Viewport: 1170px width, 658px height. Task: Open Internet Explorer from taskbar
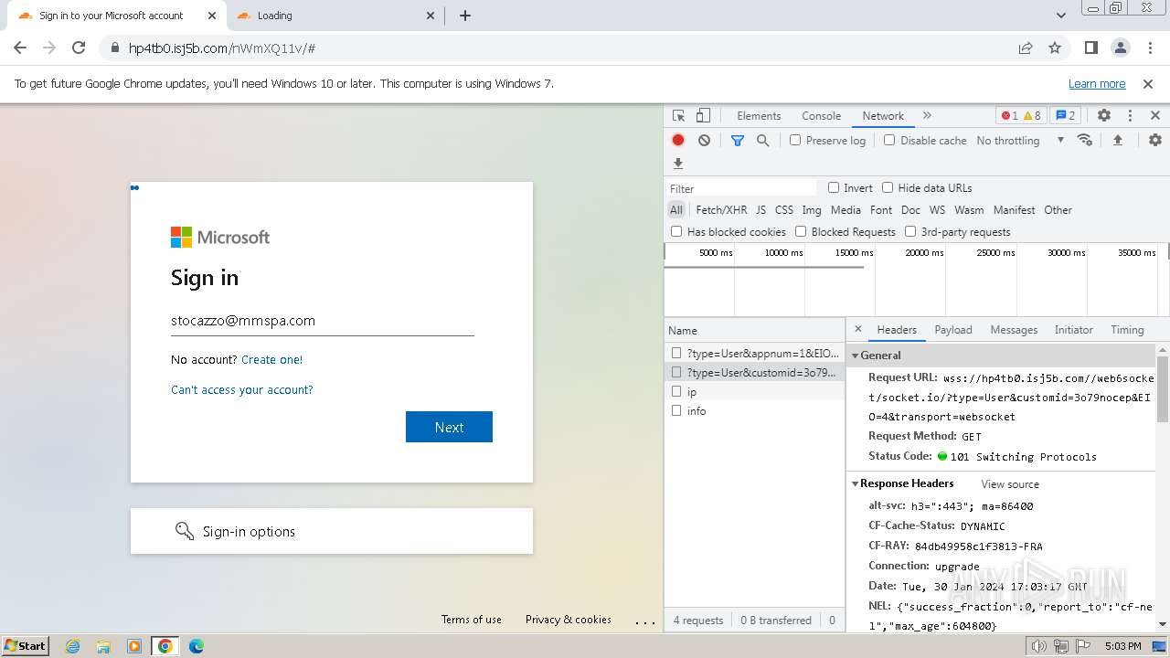coord(73,646)
